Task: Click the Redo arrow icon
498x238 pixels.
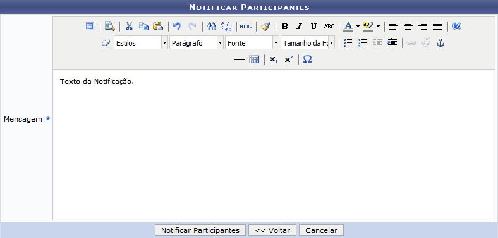Action: (x=192, y=27)
